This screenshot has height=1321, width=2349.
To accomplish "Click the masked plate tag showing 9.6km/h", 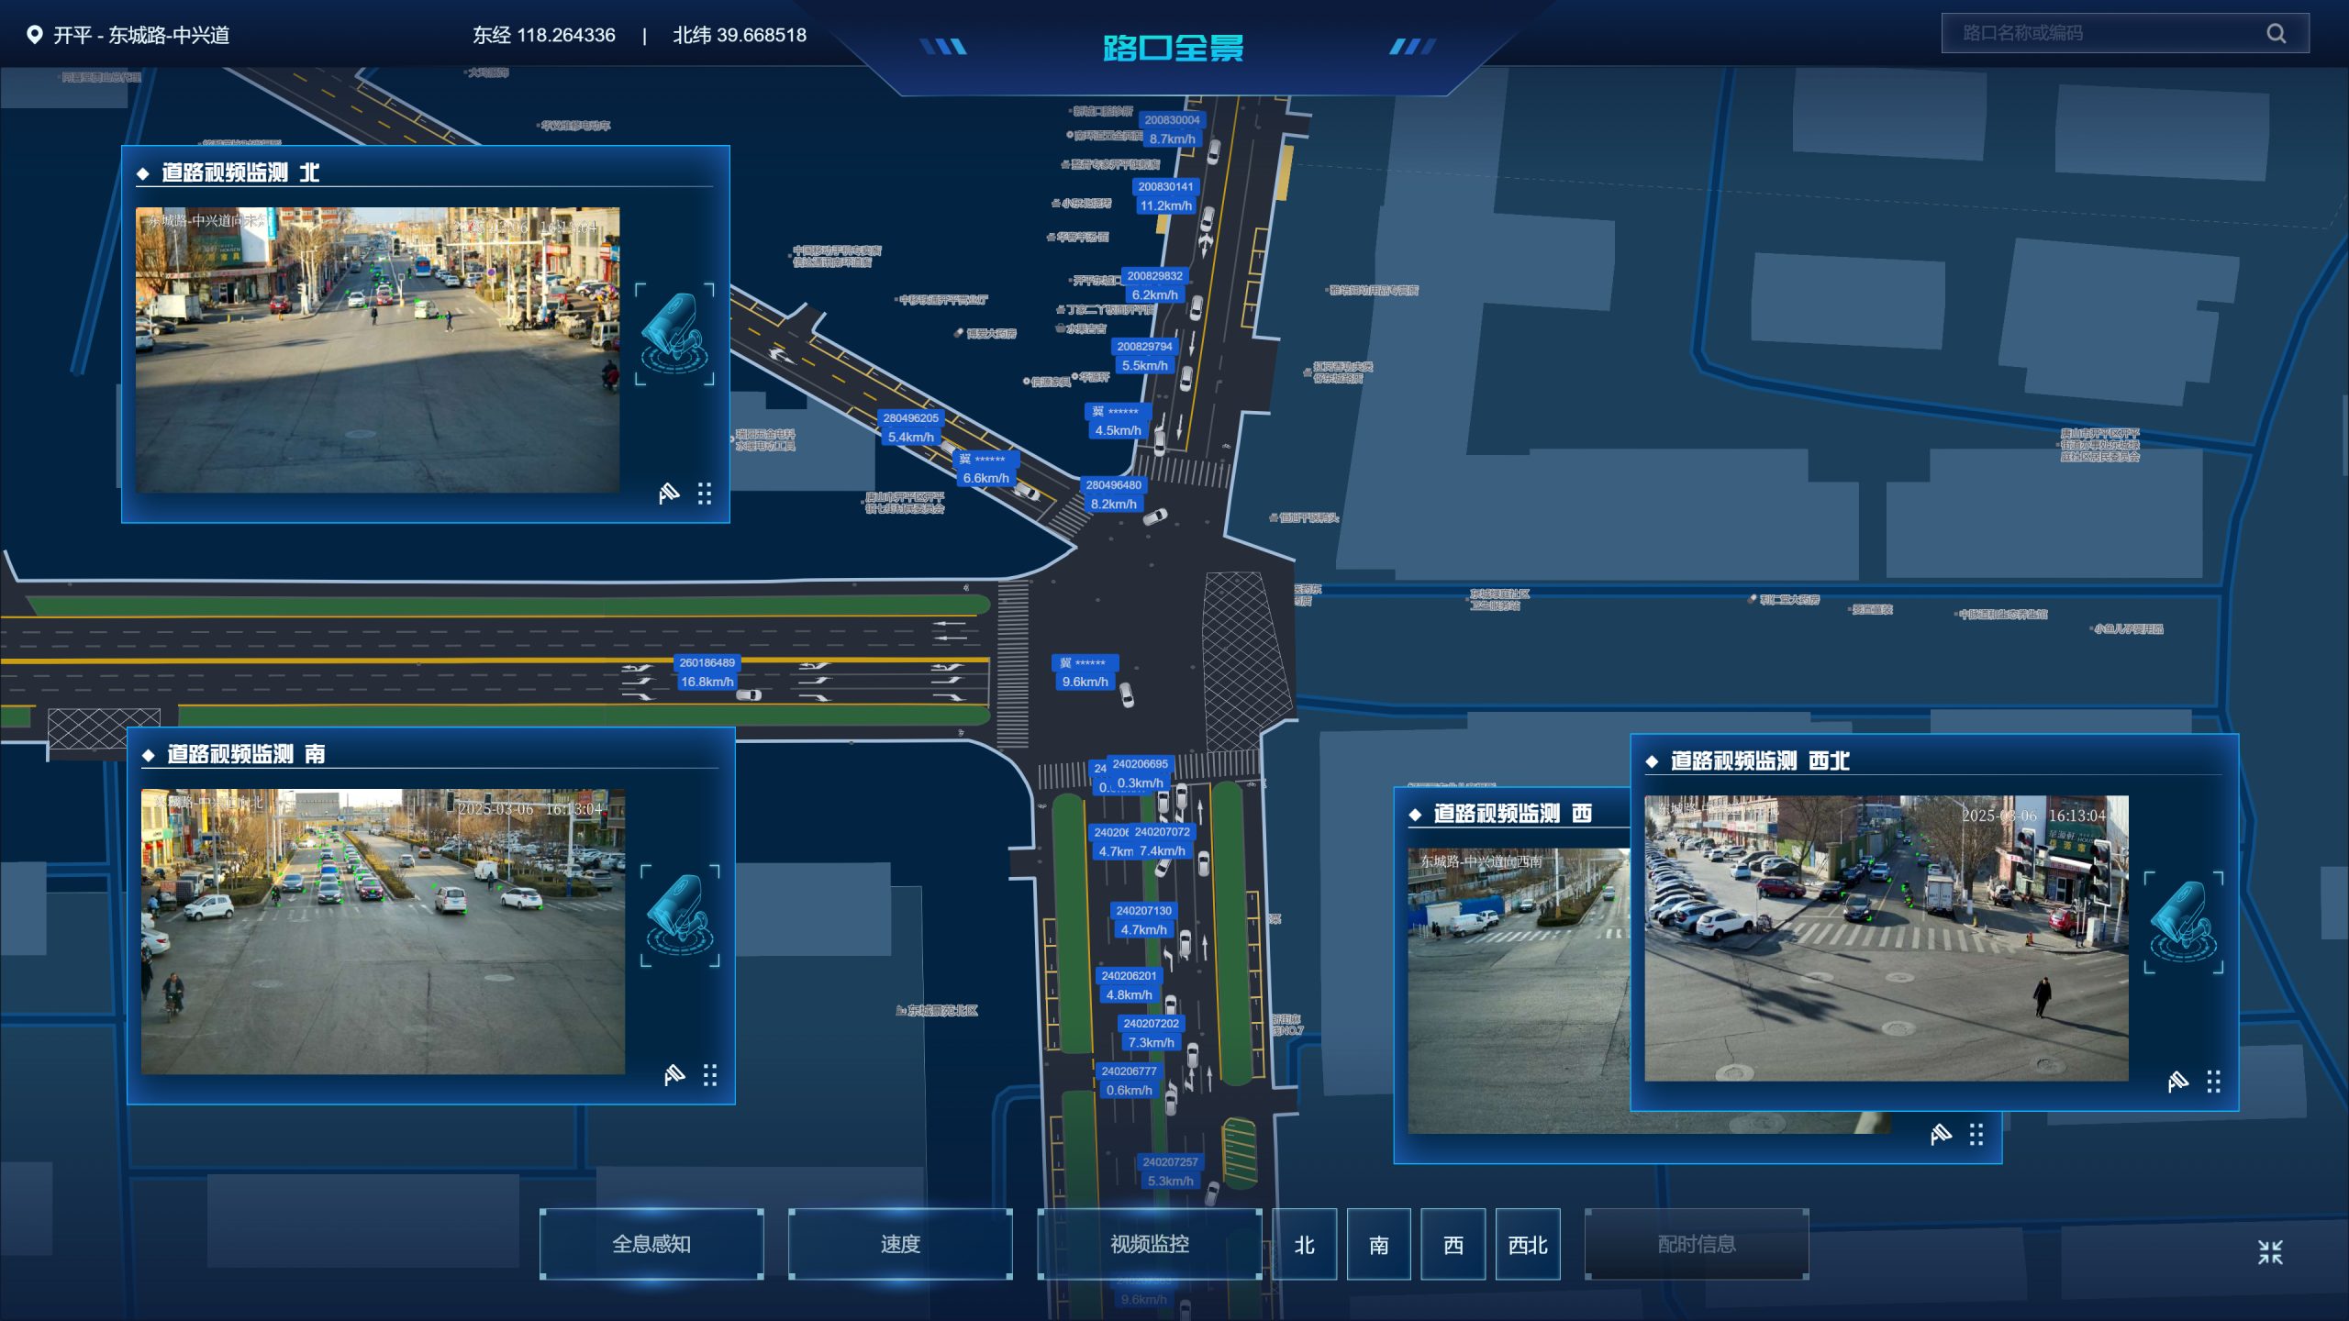I will point(1085,672).
